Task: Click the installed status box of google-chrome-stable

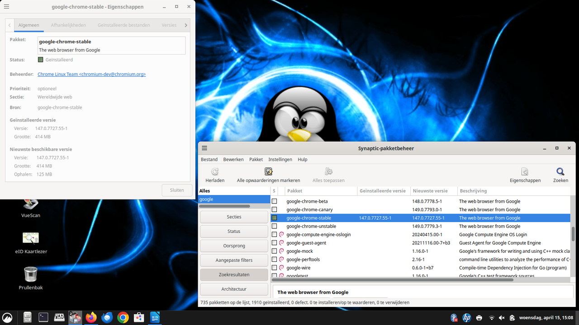Action: click(274, 218)
